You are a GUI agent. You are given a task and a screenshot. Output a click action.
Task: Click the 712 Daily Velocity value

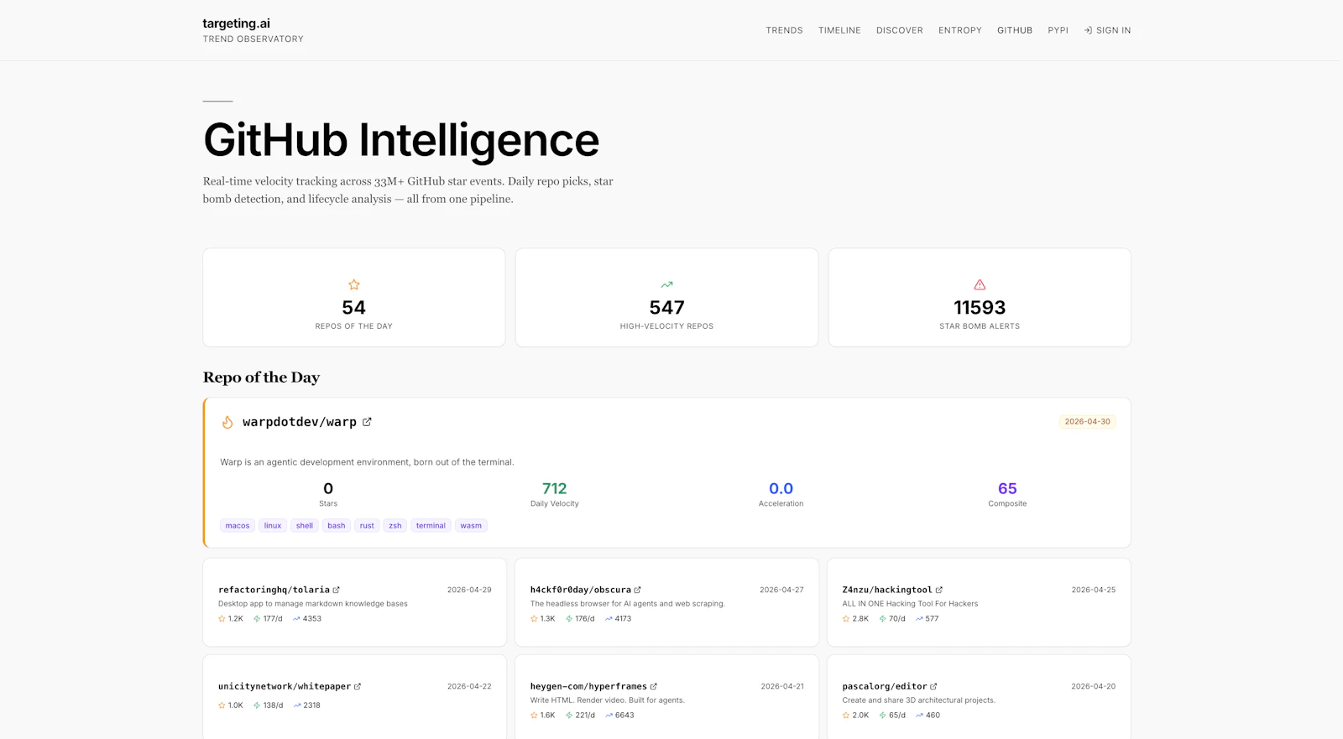coord(555,488)
